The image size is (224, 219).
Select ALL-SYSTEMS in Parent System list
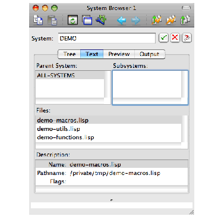point(70,76)
